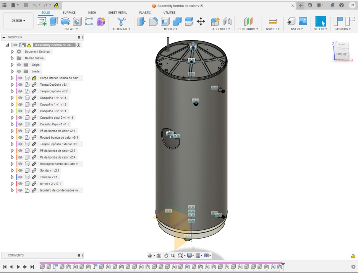Click the FRONT face of the ViewCube
Viewport: 358px width, 273px height.
[x=341, y=54]
